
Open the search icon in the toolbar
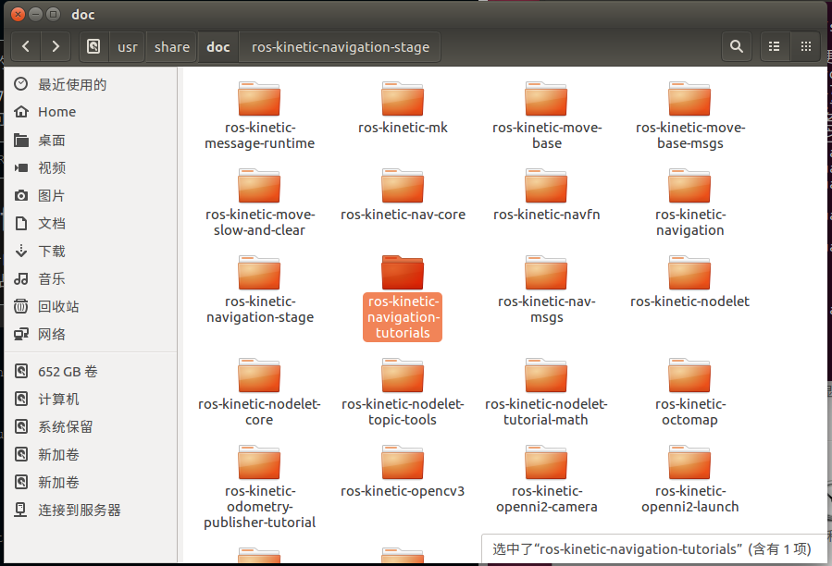coord(737,46)
